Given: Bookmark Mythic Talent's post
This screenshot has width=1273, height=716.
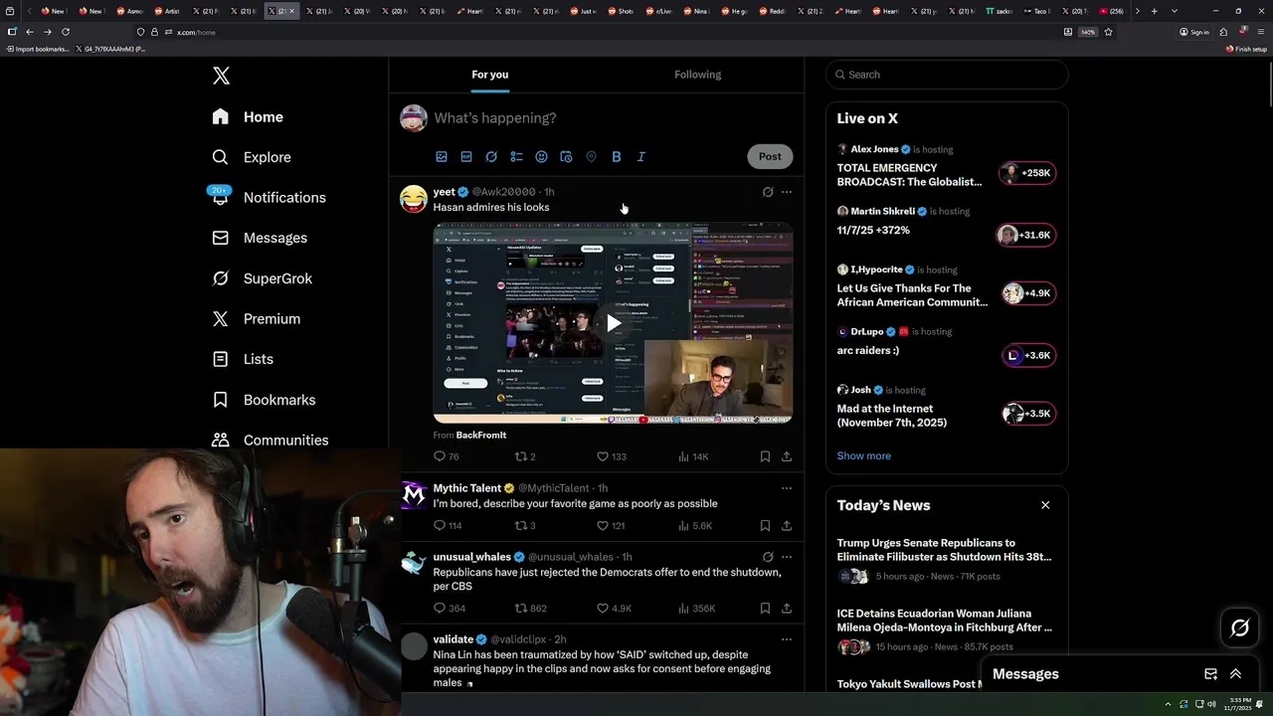Looking at the screenshot, I should click(765, 525).
